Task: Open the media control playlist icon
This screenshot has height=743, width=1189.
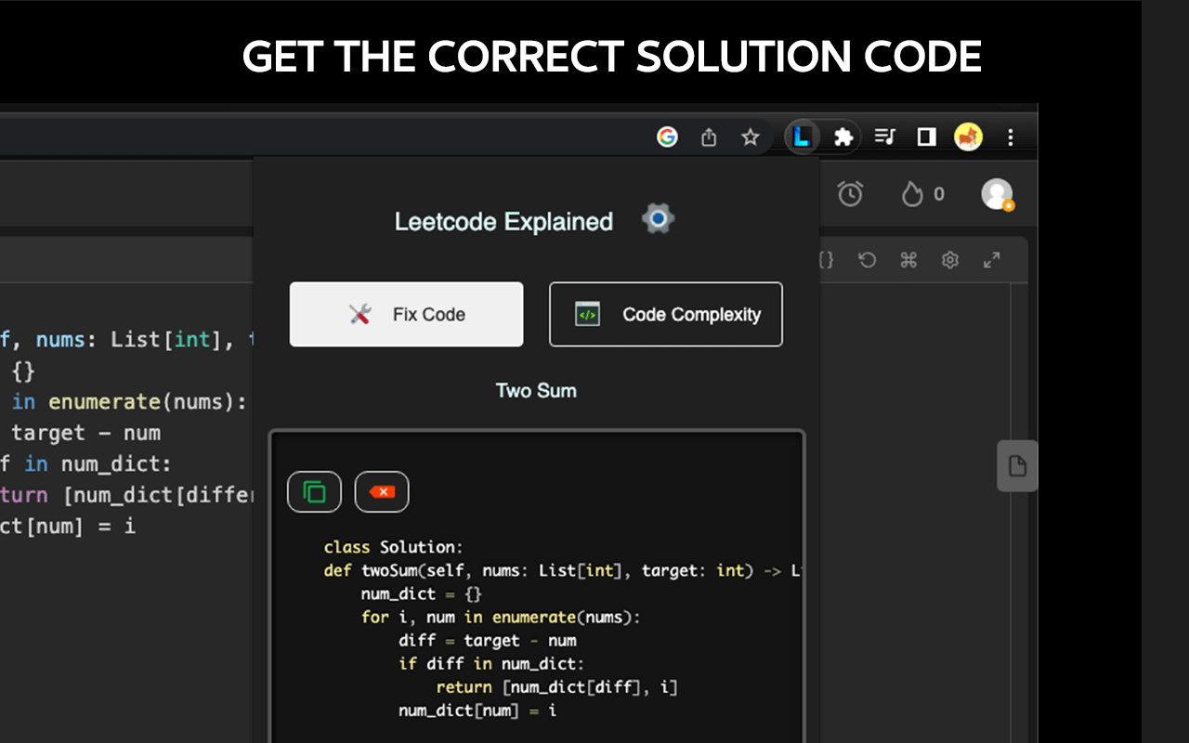Action: click(885, 137)
